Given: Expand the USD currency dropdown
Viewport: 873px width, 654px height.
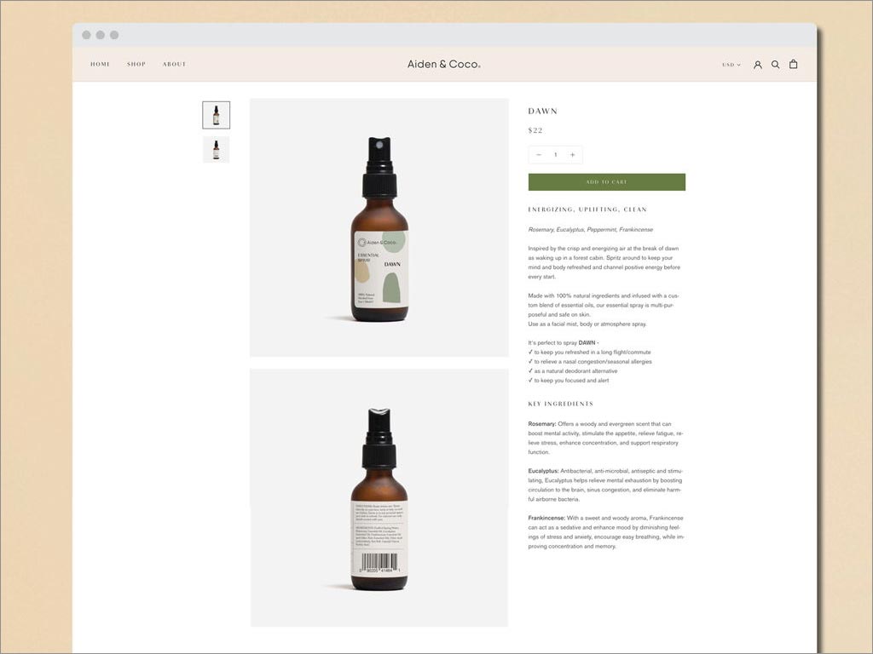Looking at the screenshot, I should click(731, 65).
